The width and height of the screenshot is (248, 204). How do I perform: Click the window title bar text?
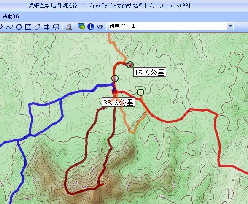click(x=110, y=5)
